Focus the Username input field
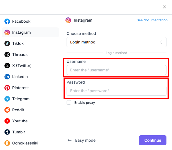The width and height of the screenshot is (172, 150). click(x=117, y=70)
